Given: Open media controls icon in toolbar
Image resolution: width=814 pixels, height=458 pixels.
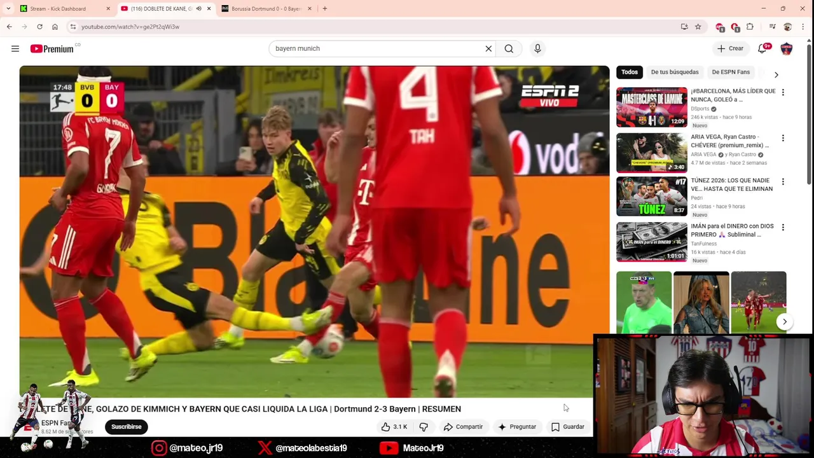Looking at the screenshot, I should coord(772,27).
